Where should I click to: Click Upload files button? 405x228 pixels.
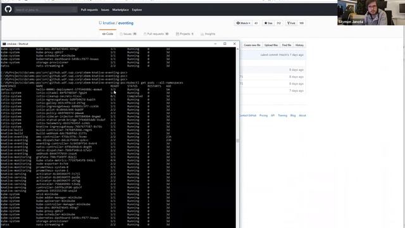(271, 45)
